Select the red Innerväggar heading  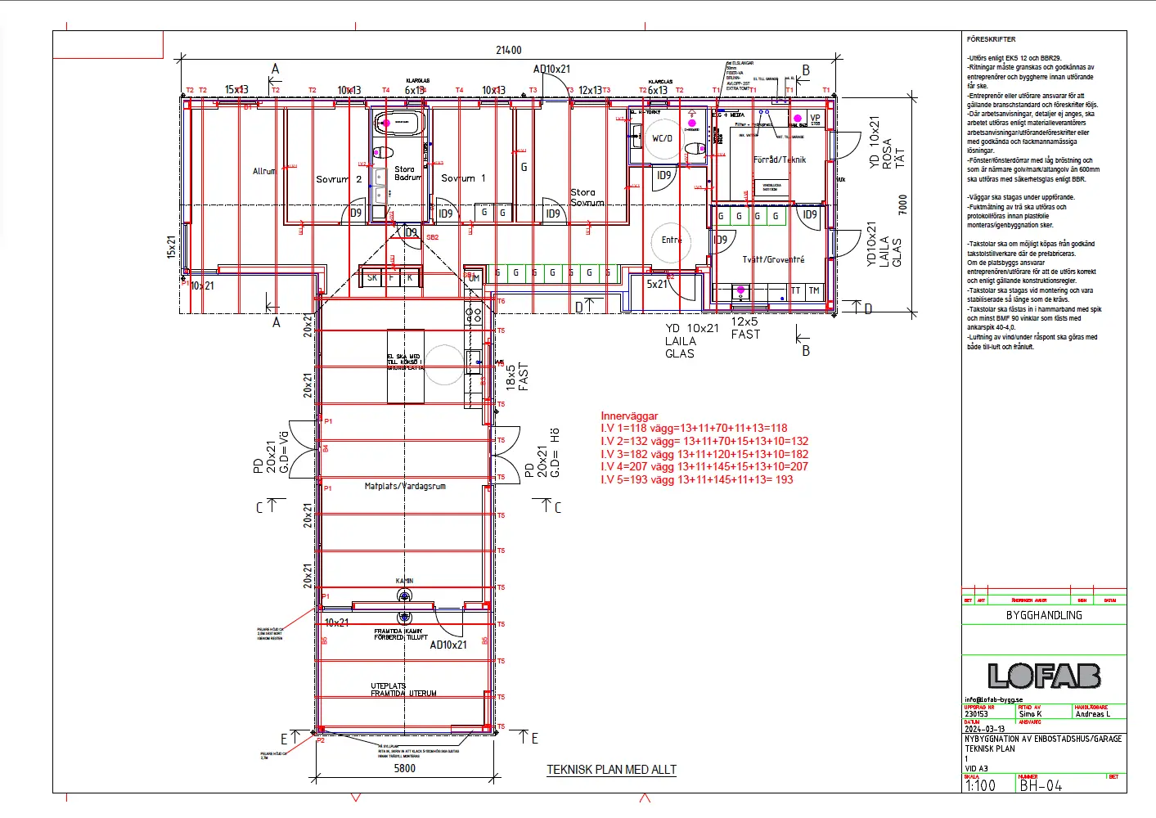pos(629,416)
